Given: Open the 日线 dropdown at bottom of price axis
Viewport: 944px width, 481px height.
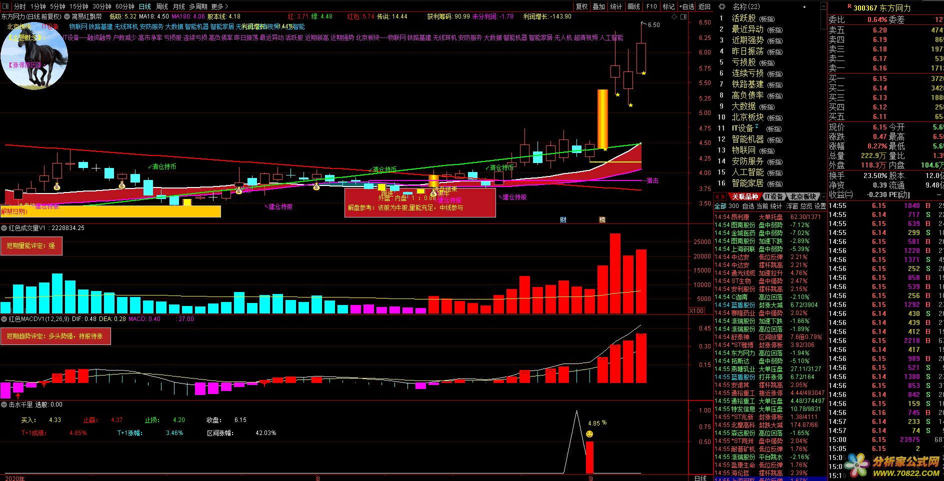Looking at the screenshot, I should (x=700, y=477).
